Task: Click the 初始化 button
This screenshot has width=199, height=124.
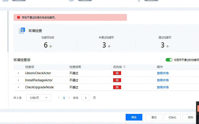Action: [x=172, y=117]
